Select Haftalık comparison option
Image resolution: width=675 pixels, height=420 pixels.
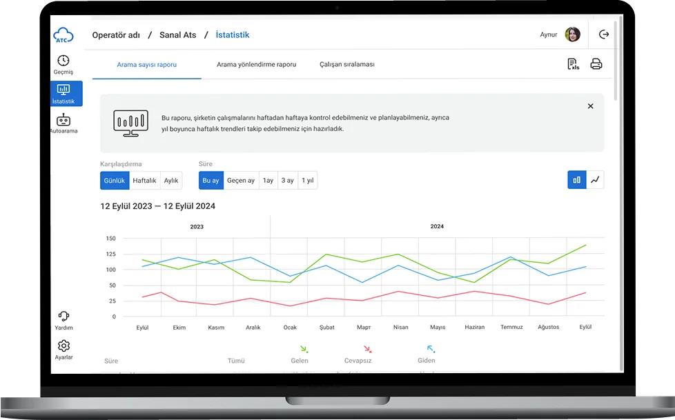[x=145, y=180]
